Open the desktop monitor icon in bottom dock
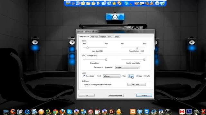This screenshot has height=115, width=206. [6, 112]
